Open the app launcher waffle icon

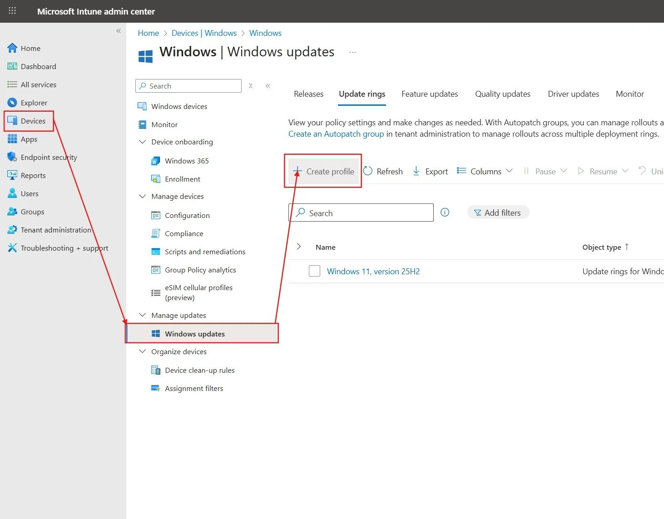point(12,11)
